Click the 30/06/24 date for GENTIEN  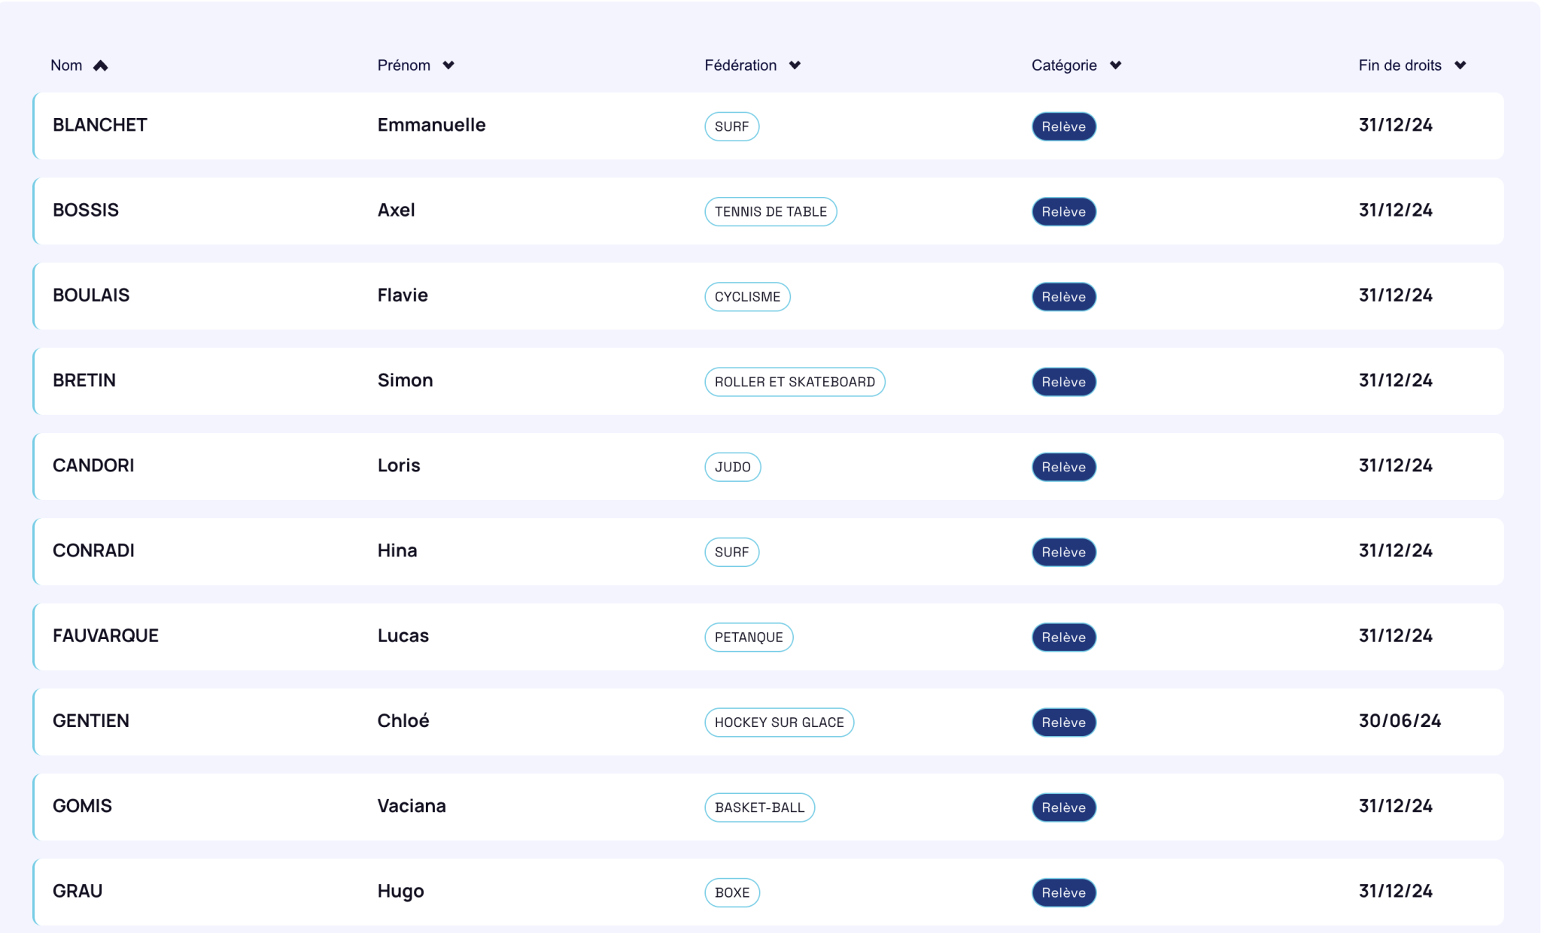click(x=1400, y=721)
